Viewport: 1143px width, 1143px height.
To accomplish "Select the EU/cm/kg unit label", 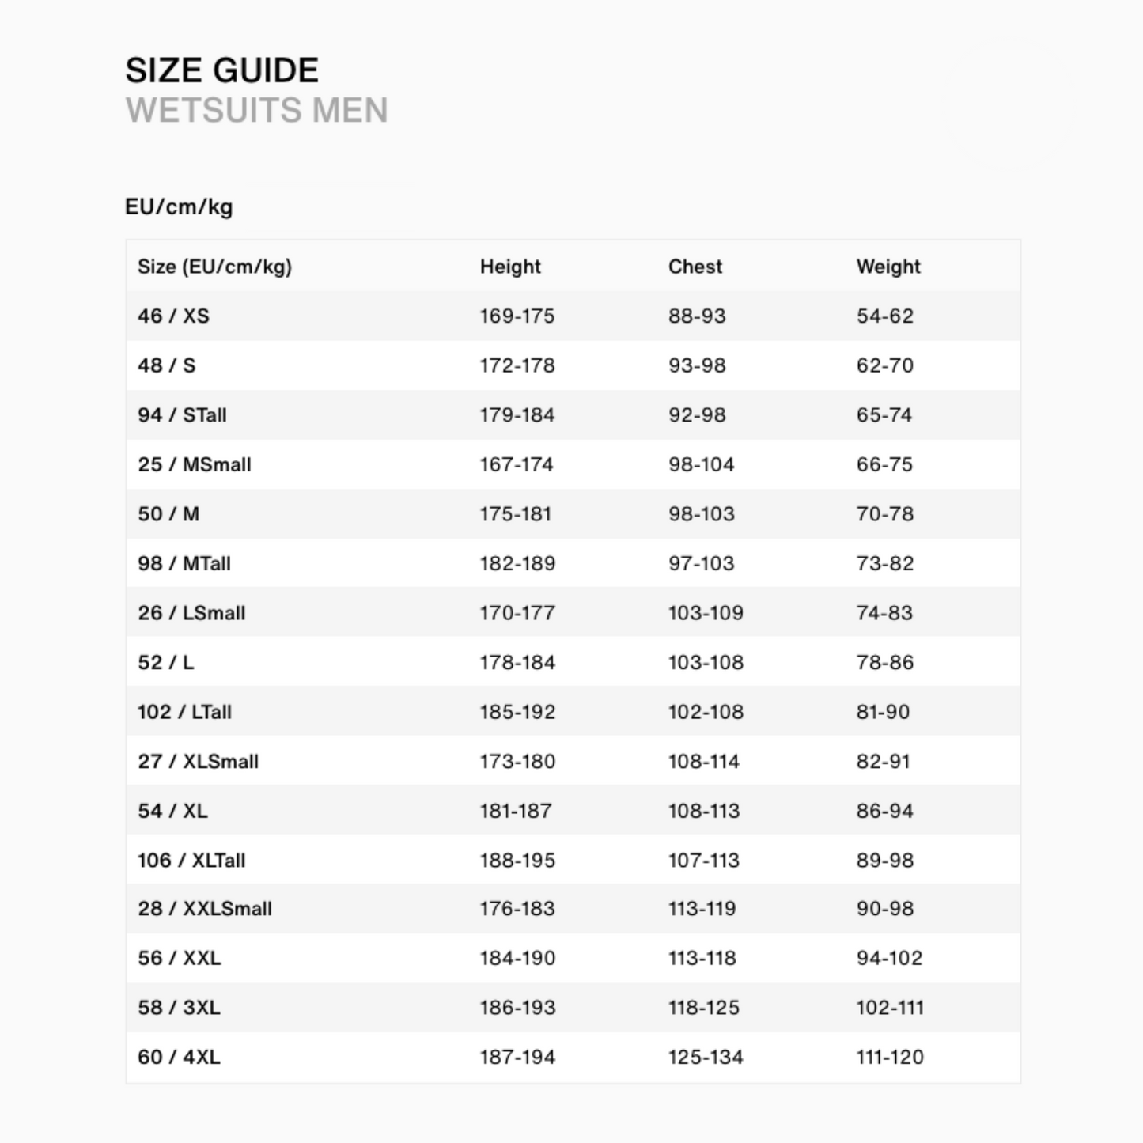I will click(179, 207).
